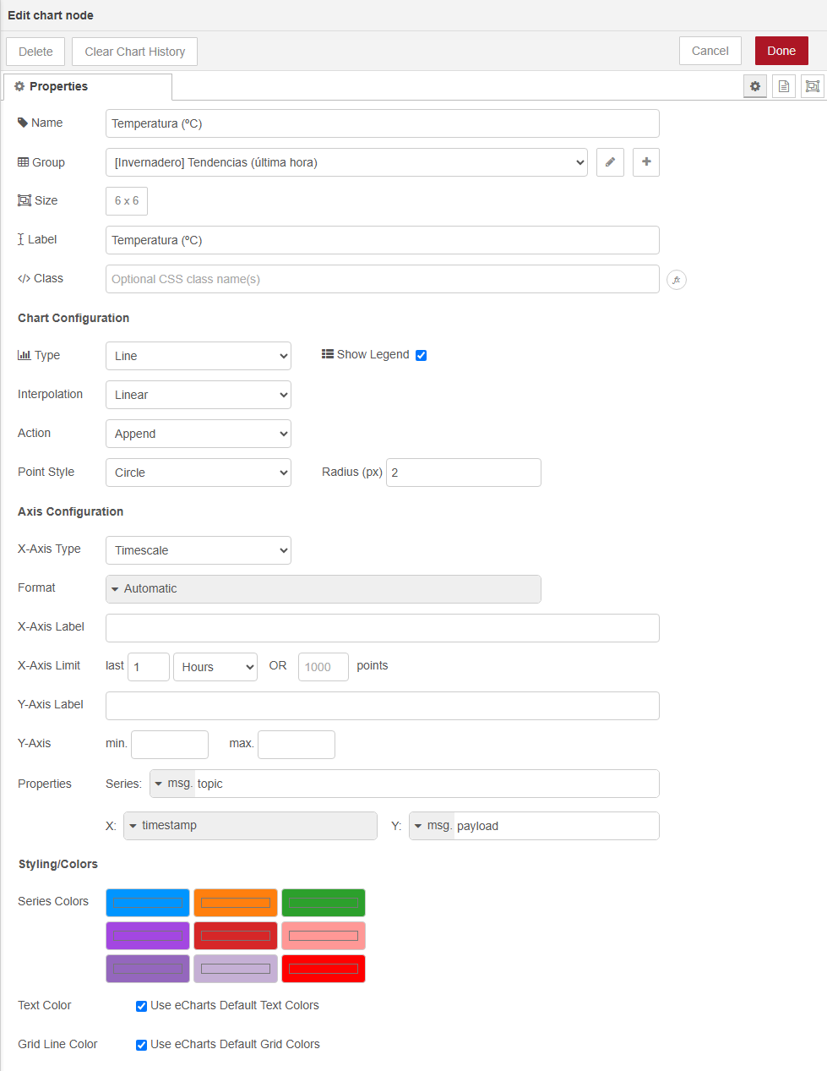827x1071 pixels.
Task: Toggle the Show Legend checkbox
Action: pos(421,355)
